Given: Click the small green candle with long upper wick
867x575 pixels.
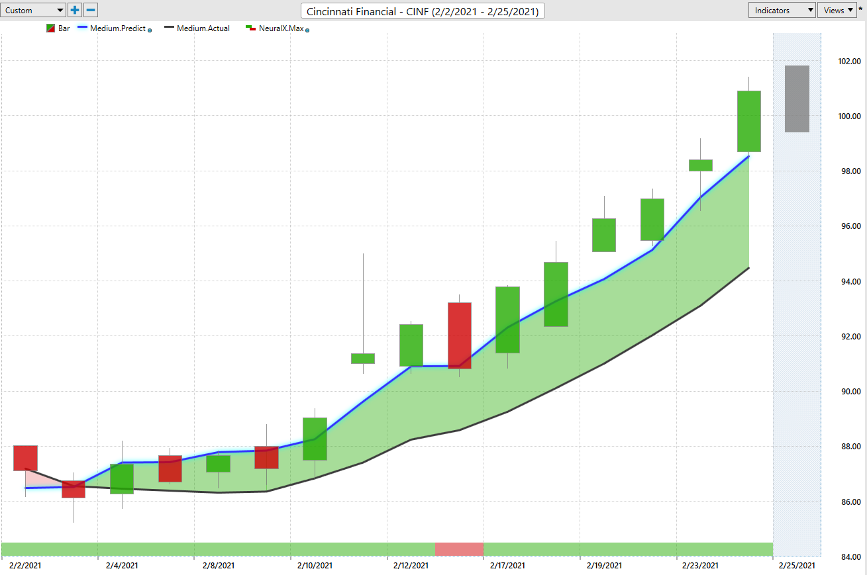Looking at the screenshot, I should pos(363,359).
